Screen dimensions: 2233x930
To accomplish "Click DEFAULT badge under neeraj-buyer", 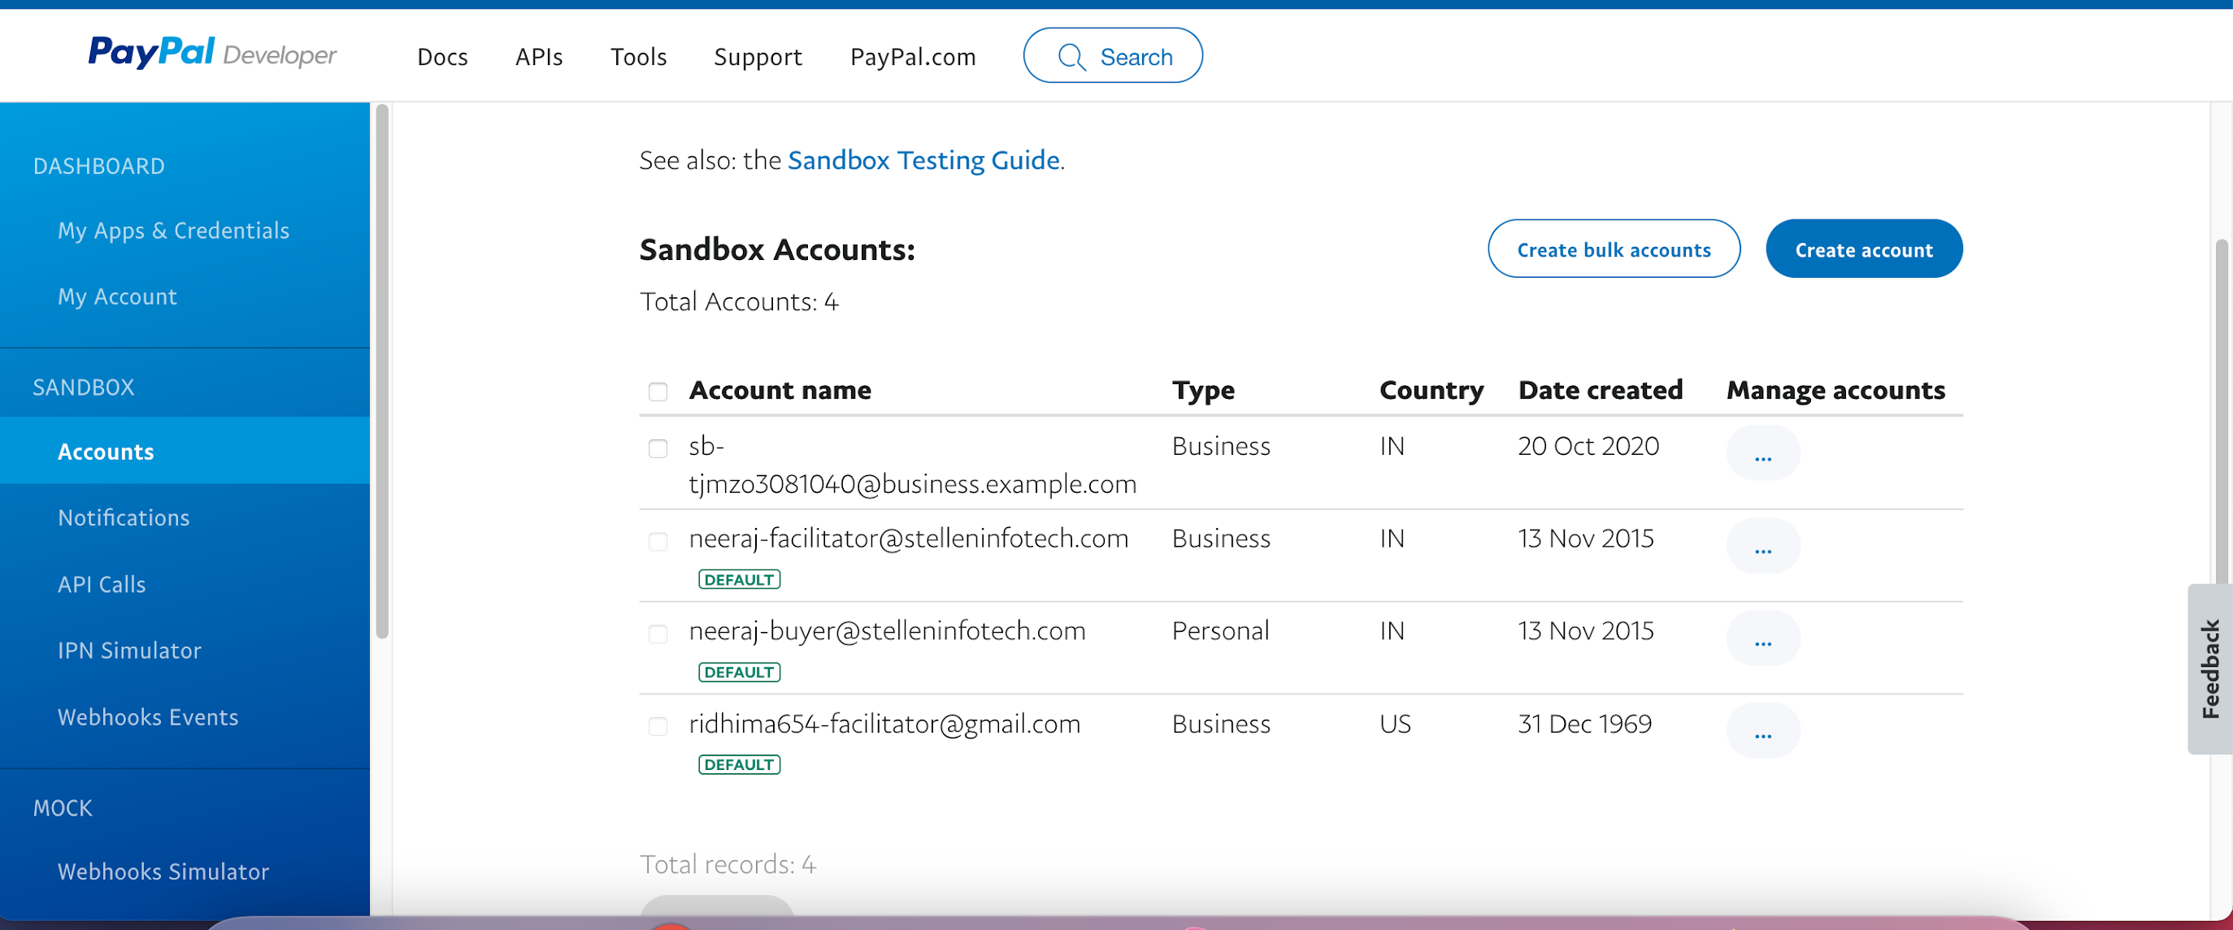I will pos(739,672).
